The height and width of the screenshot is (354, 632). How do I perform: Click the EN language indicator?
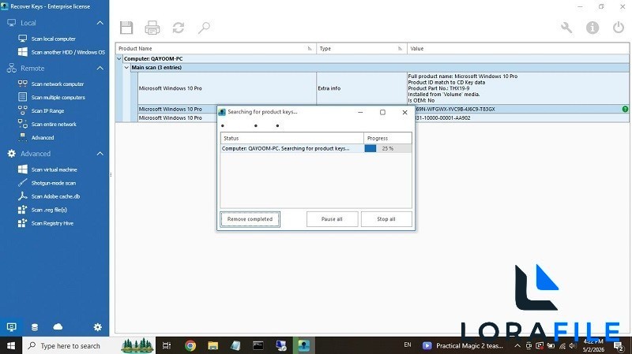(408, 345)
